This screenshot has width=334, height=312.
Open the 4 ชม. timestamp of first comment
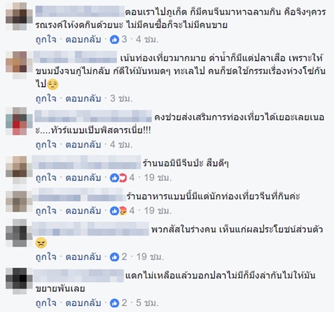pos(147,39)
